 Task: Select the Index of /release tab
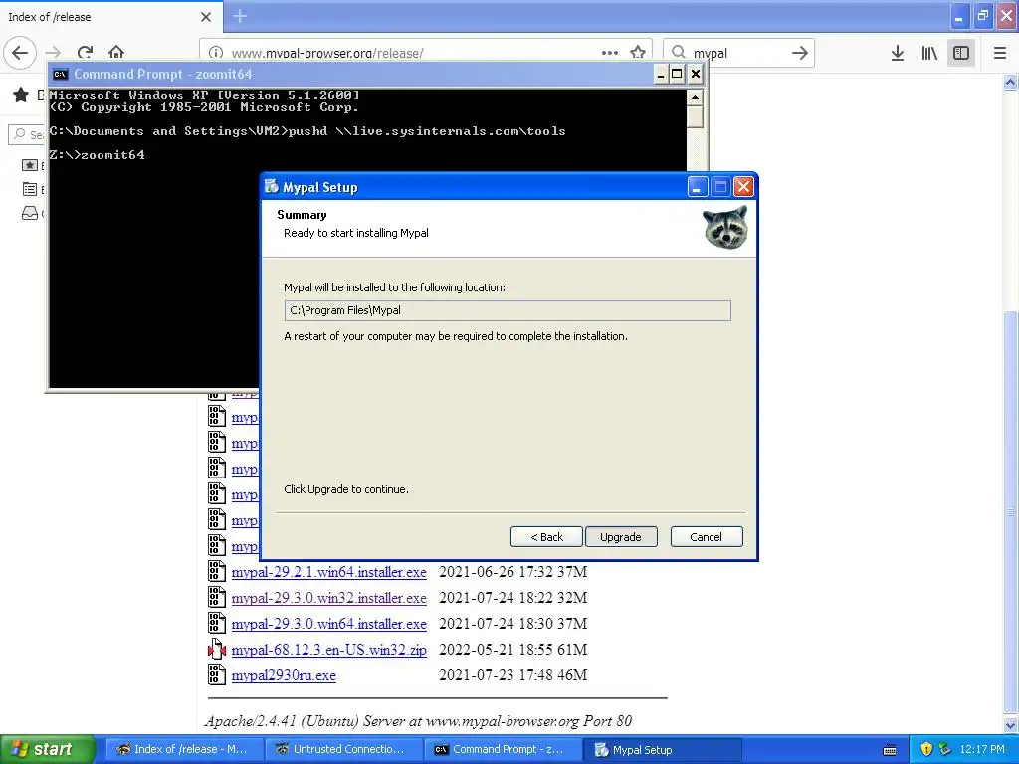tap(111, 17)
